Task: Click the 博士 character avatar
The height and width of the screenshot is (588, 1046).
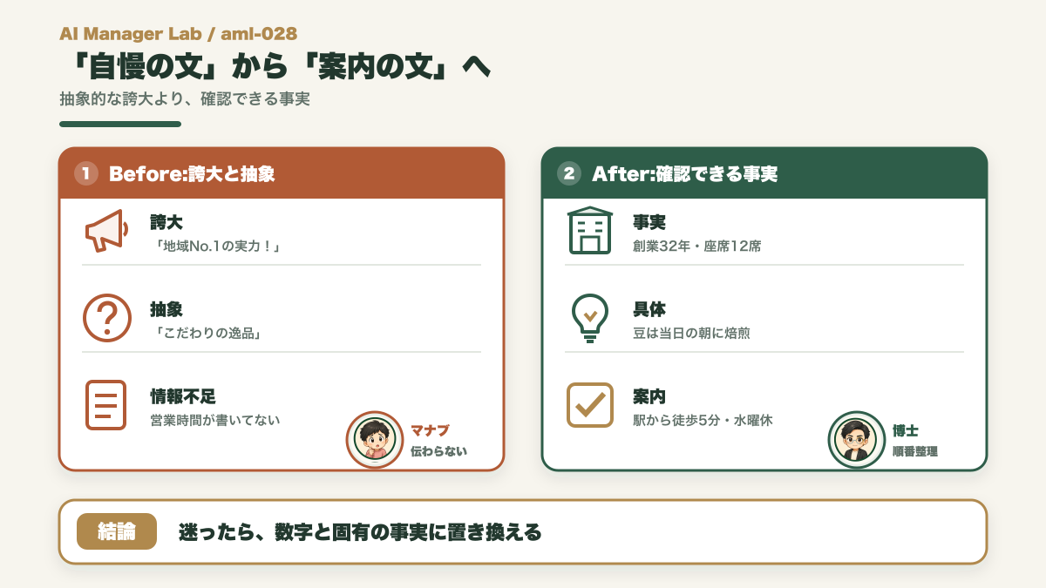Action: [857, 439]
